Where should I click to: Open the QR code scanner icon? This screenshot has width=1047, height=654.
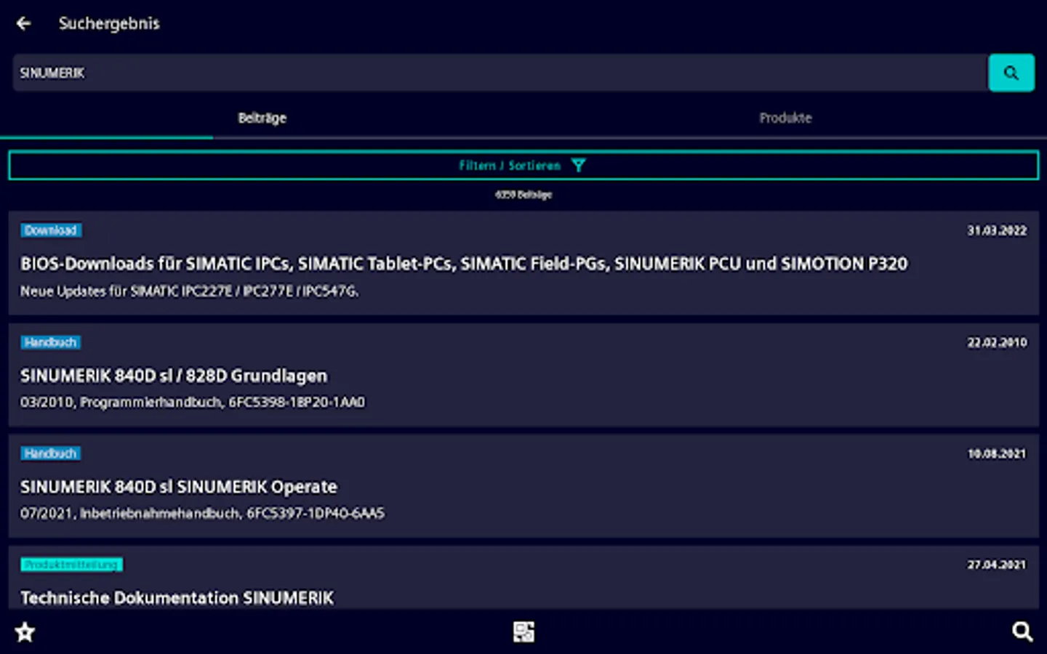(523, 632)
